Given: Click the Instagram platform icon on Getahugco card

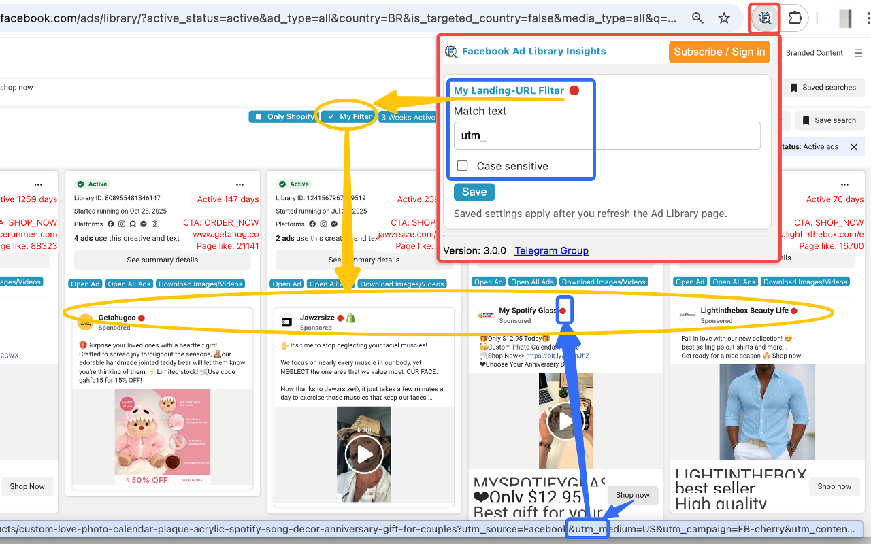Looking at the screenshot, I should click(x=122, y=224).
